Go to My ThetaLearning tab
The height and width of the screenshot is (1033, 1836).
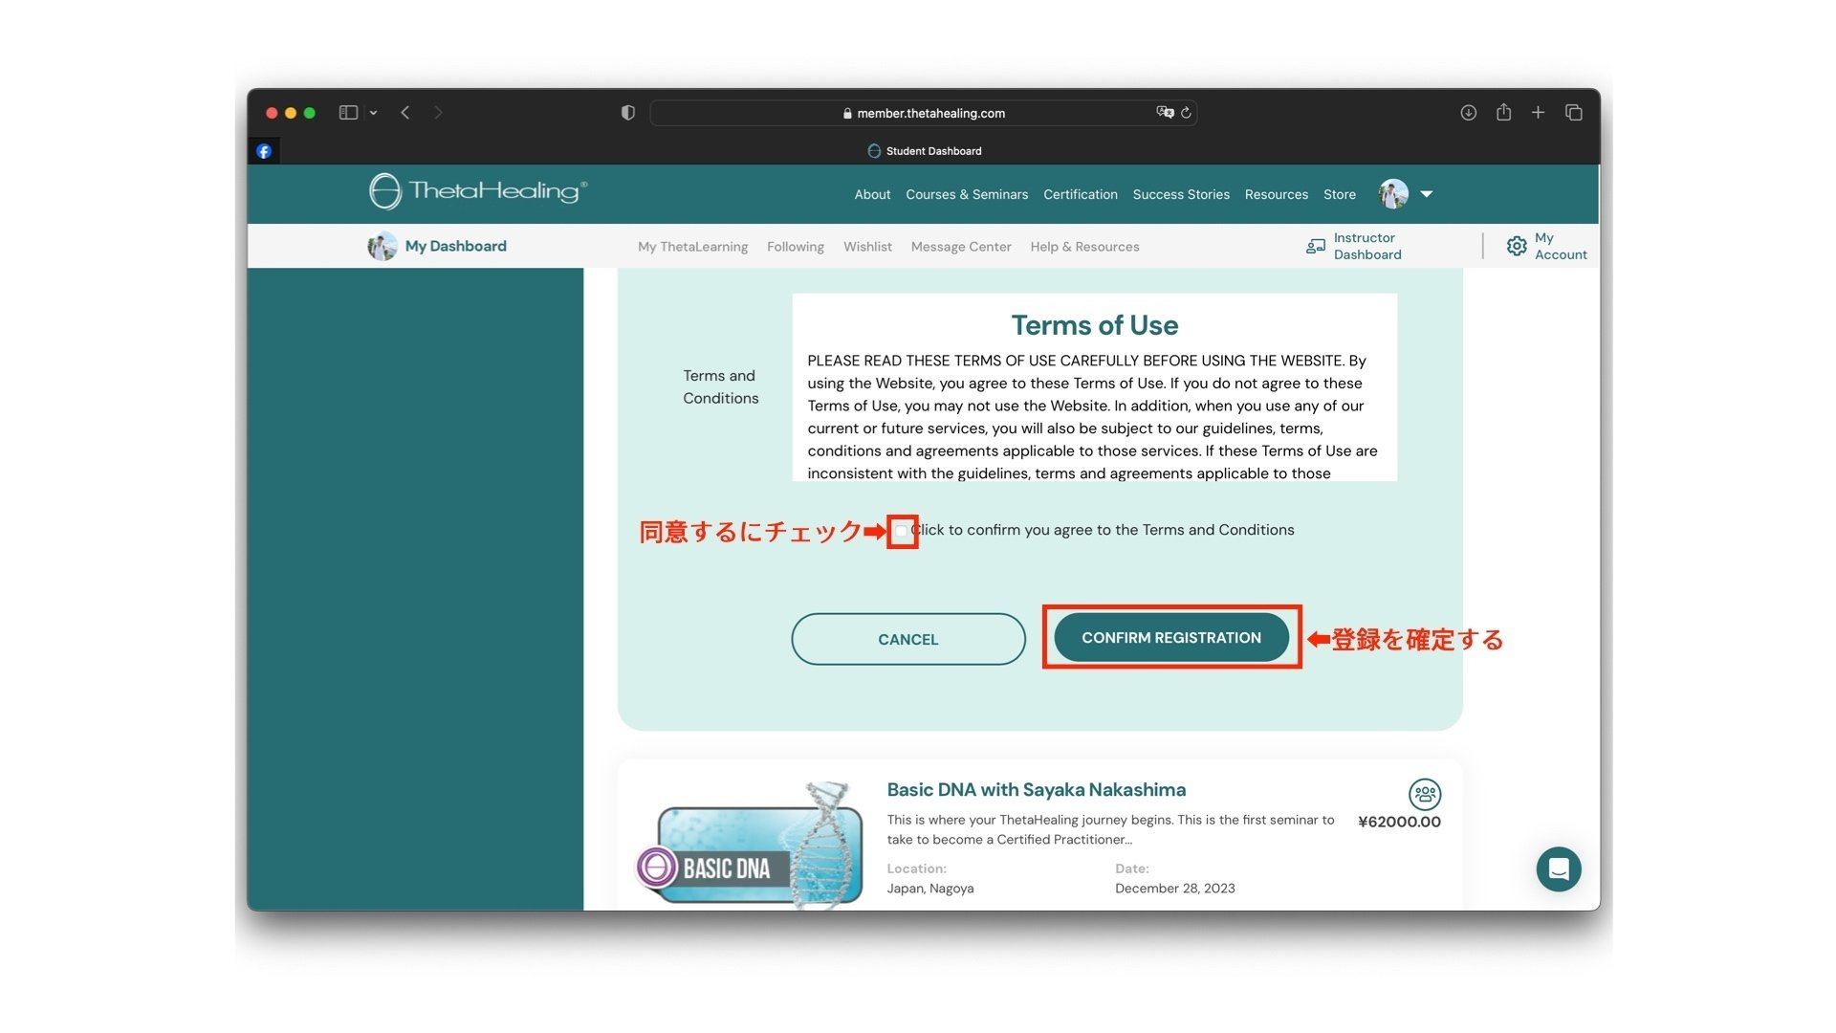tap(693, 247)
